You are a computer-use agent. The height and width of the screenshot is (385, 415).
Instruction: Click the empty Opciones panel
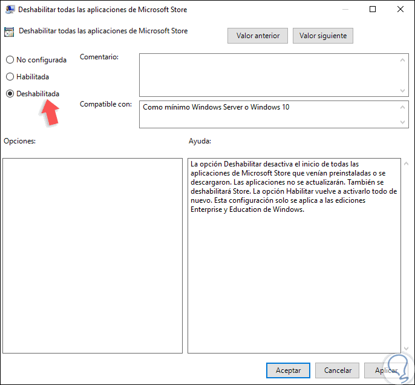tap(93, 255)
